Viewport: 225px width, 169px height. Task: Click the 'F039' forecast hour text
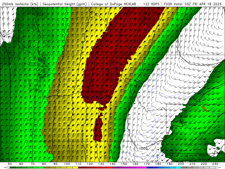(168, 4)
